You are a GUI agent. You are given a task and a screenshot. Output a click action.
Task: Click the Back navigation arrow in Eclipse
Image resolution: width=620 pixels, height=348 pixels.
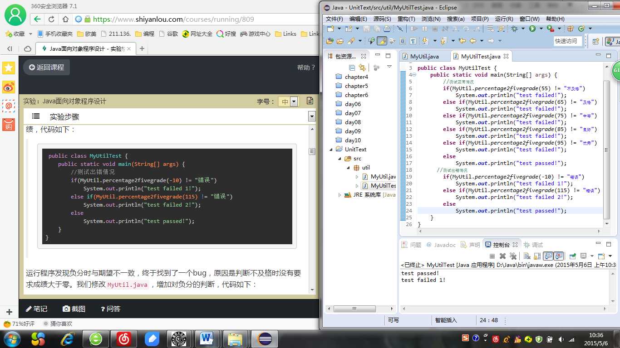click(x=472, y=41)
